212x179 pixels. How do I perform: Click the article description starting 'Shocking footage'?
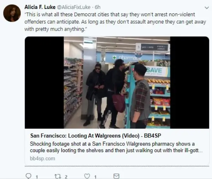tap(116, 147)
